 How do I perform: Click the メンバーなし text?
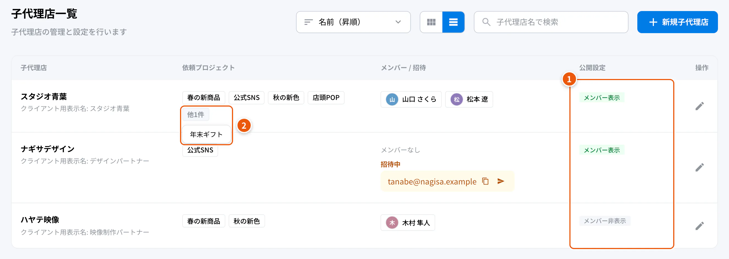[400, 150]
